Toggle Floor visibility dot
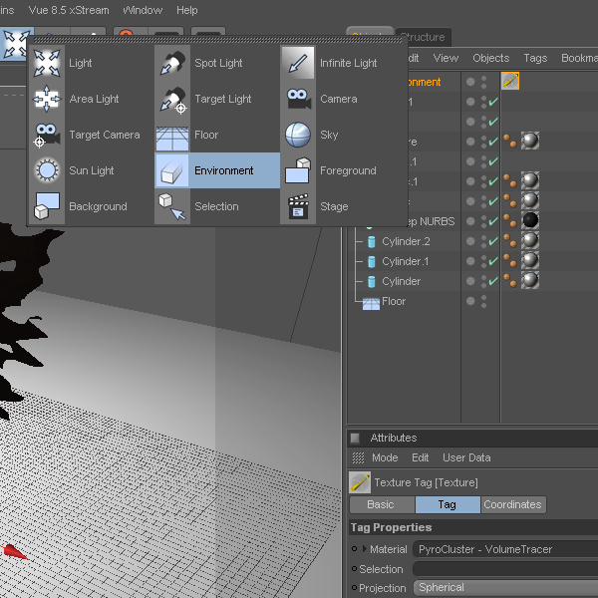 pos(470,301)
